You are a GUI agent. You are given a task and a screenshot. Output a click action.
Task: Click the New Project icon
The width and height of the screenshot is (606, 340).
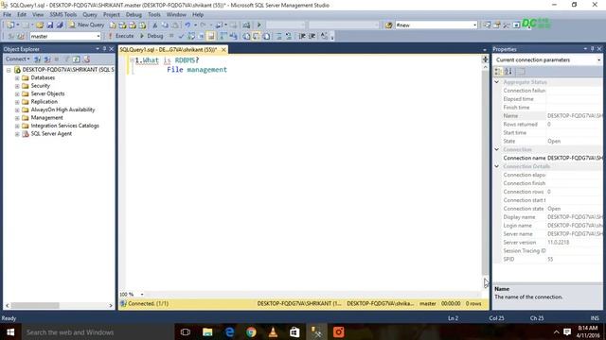pos(10,25)
